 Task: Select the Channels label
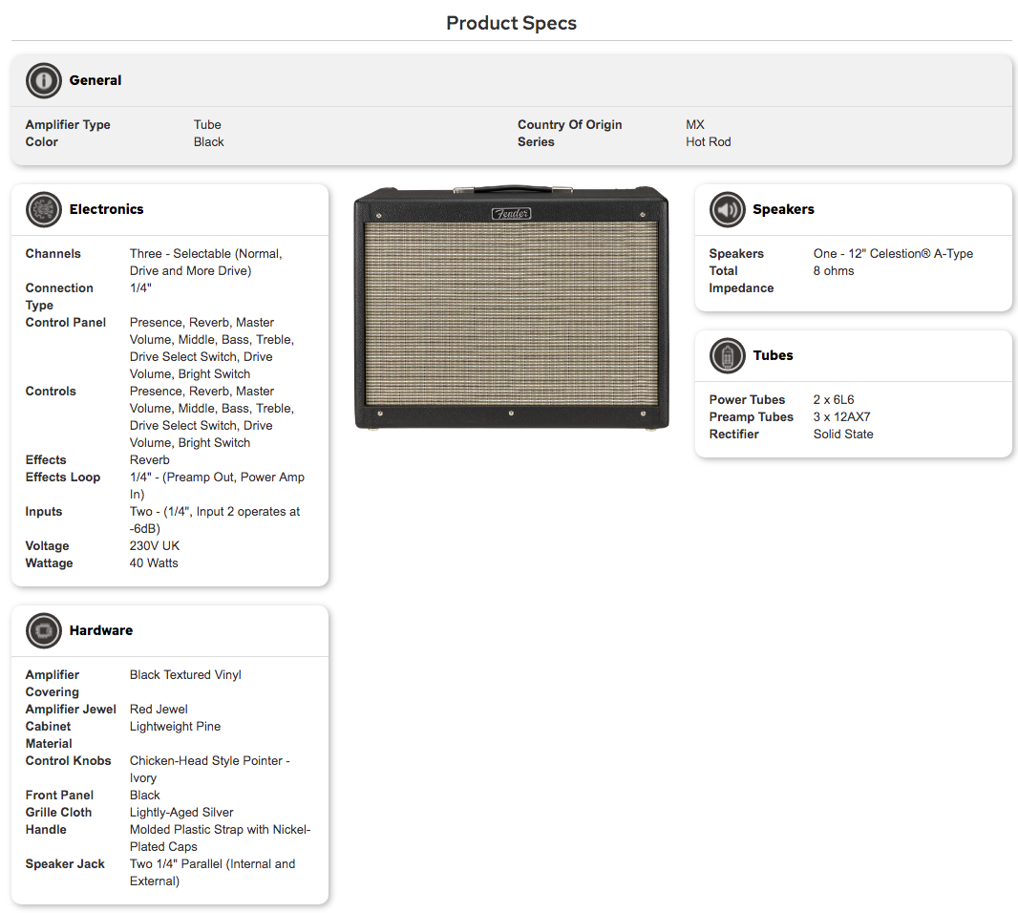click(53, 254)
